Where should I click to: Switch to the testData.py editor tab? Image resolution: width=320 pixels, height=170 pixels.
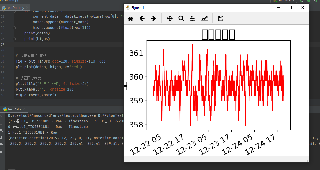pyautogui.click(x=15, y=8)
